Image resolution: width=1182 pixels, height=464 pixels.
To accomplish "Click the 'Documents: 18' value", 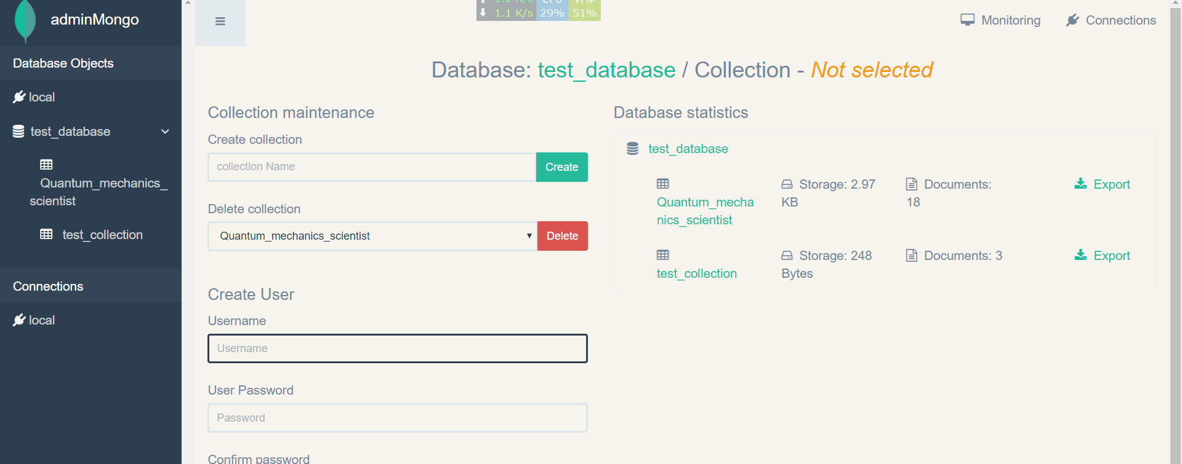I will [949, 193].
